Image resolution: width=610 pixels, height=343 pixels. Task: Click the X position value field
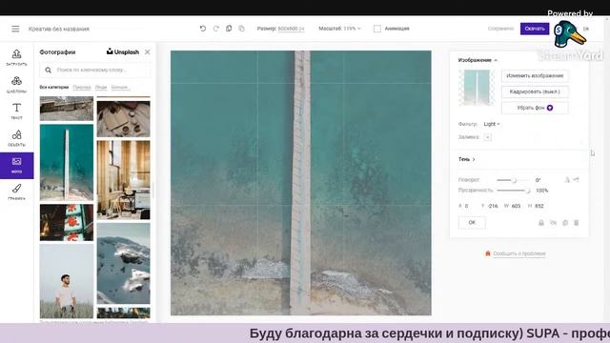coord(466,206)
